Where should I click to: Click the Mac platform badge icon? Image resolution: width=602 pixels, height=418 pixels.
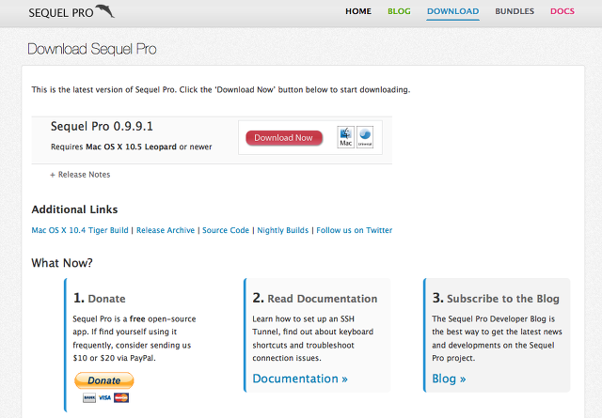pos(345,137)
